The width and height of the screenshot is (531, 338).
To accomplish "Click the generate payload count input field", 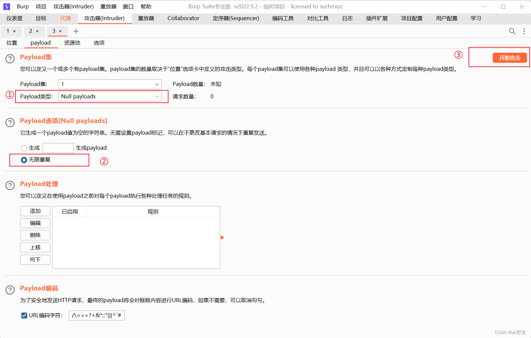I will point(58,148).
